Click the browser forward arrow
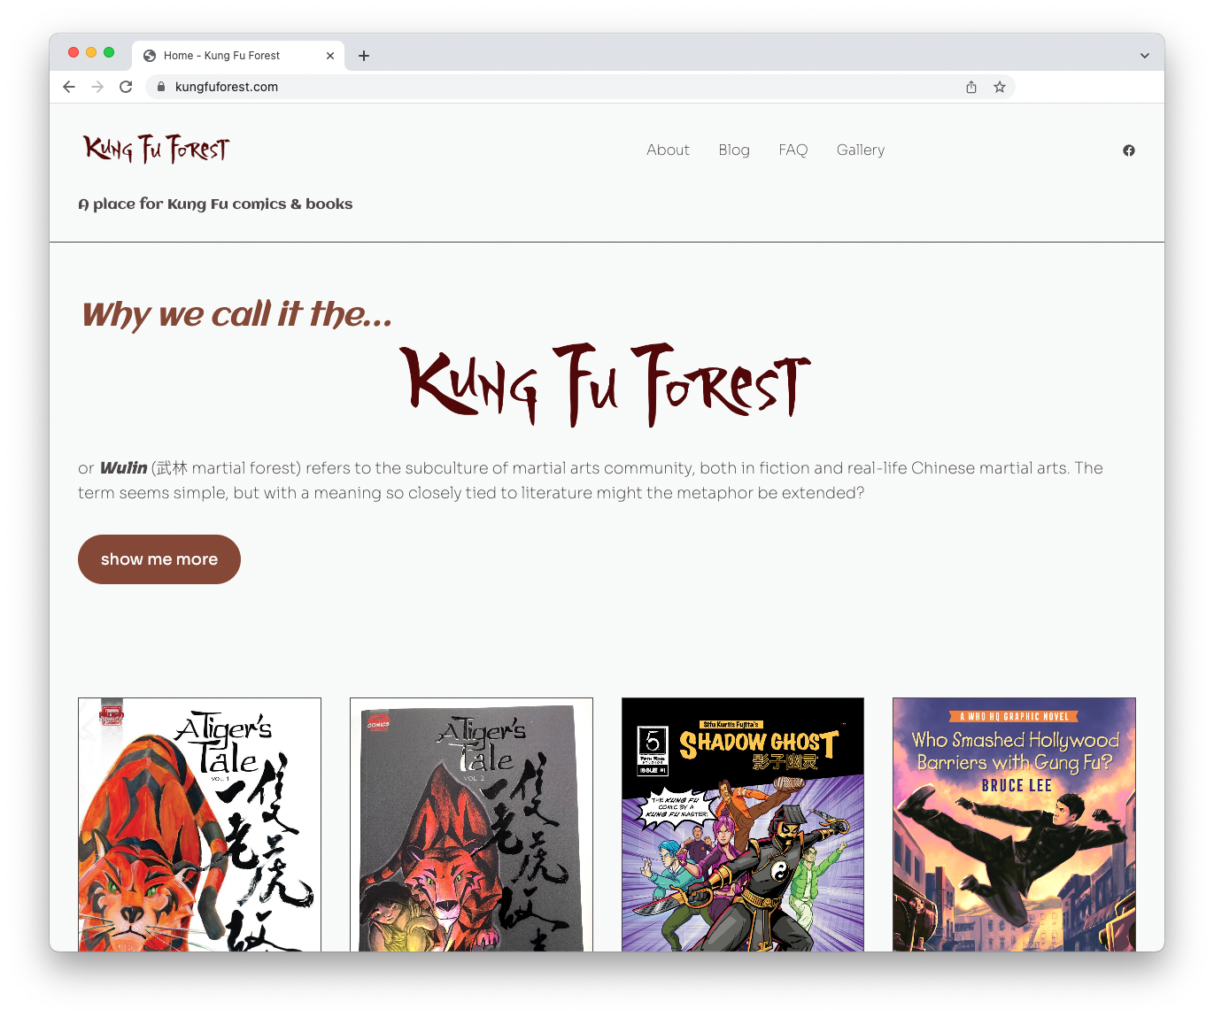The width and height of the screenshot is (1214, 1017). 97,87
